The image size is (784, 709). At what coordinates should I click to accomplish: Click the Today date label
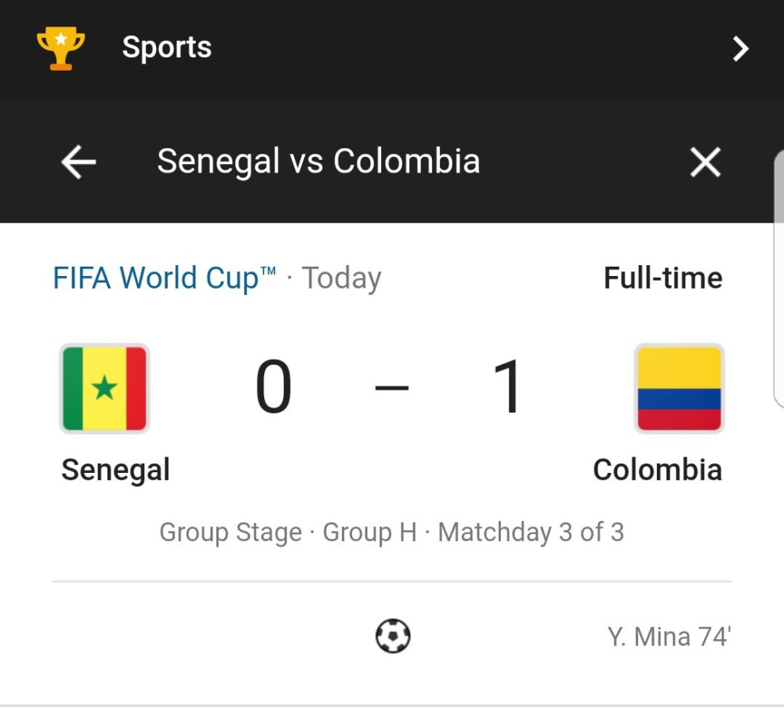[342, 278]
